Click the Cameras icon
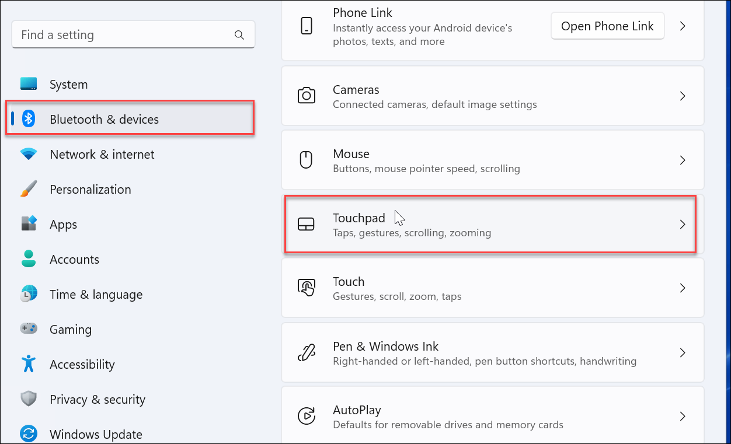The width and height of the screenshot is (731, 444). (307, 96)
